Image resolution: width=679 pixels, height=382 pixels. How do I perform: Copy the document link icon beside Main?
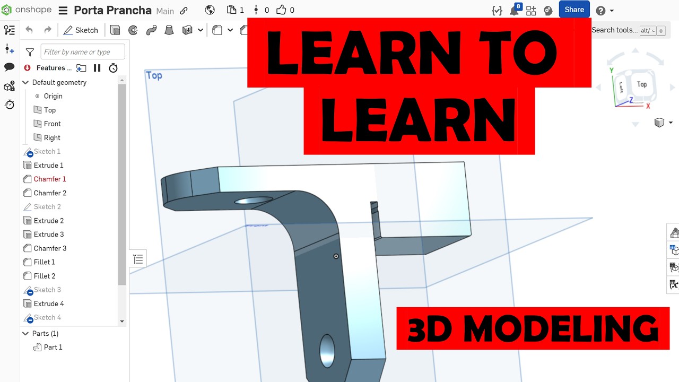point(184,11)
